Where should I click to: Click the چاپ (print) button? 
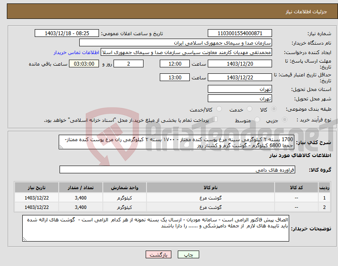point(188,254)
